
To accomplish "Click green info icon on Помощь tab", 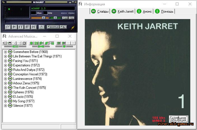I will pos(157,11).
